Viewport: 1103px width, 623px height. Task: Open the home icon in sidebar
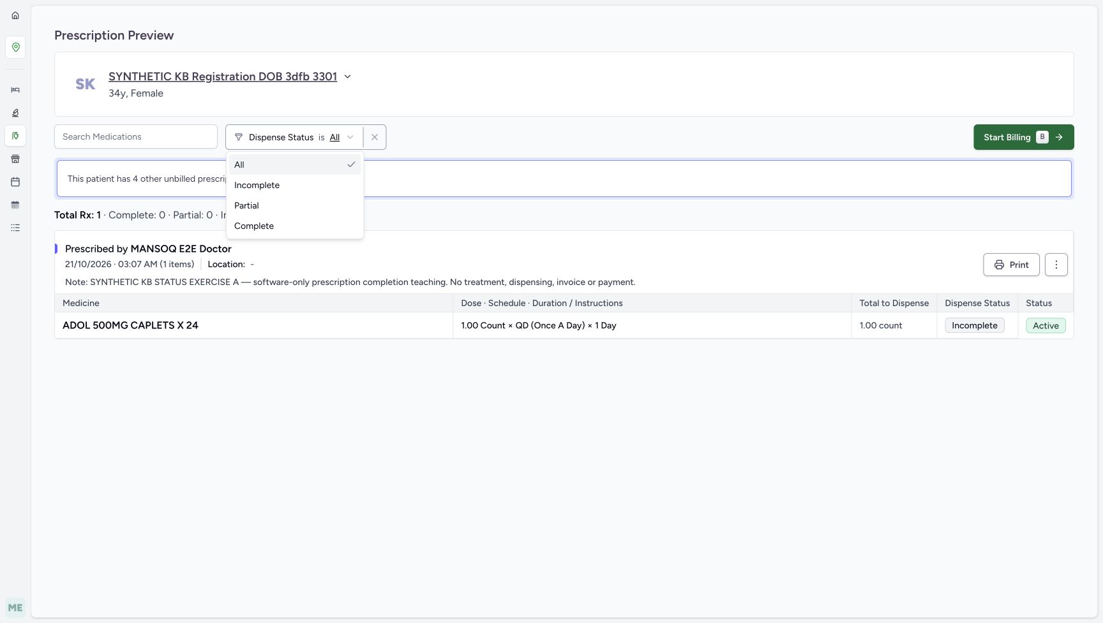[x=15, y=15]
